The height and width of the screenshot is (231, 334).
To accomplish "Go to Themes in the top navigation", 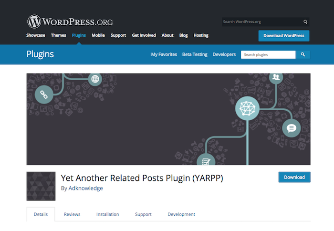I will [x=58, y=35].
